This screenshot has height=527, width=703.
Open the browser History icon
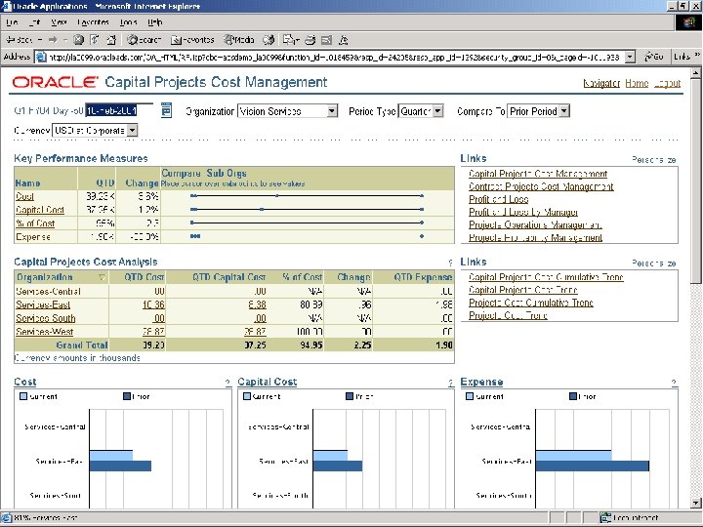pos(269,40)
